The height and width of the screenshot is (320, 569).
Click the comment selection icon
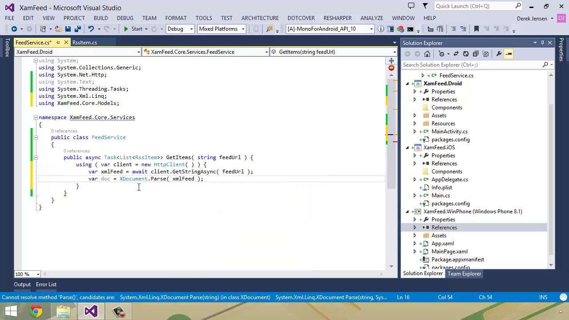click(x=453, y=29)
